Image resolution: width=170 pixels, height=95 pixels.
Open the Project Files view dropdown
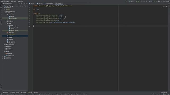click(7, 4)
